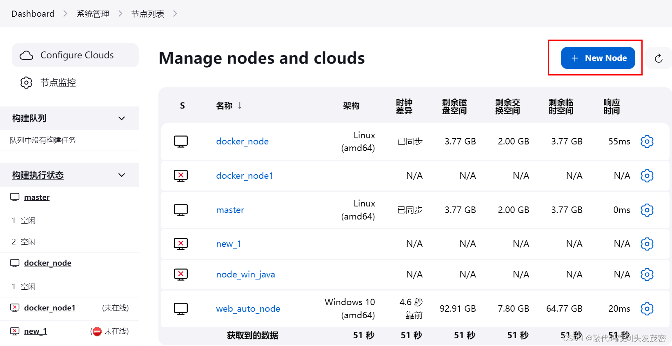
Task: Click the docker_node computer status icon in table
Action: pos(181,142)
